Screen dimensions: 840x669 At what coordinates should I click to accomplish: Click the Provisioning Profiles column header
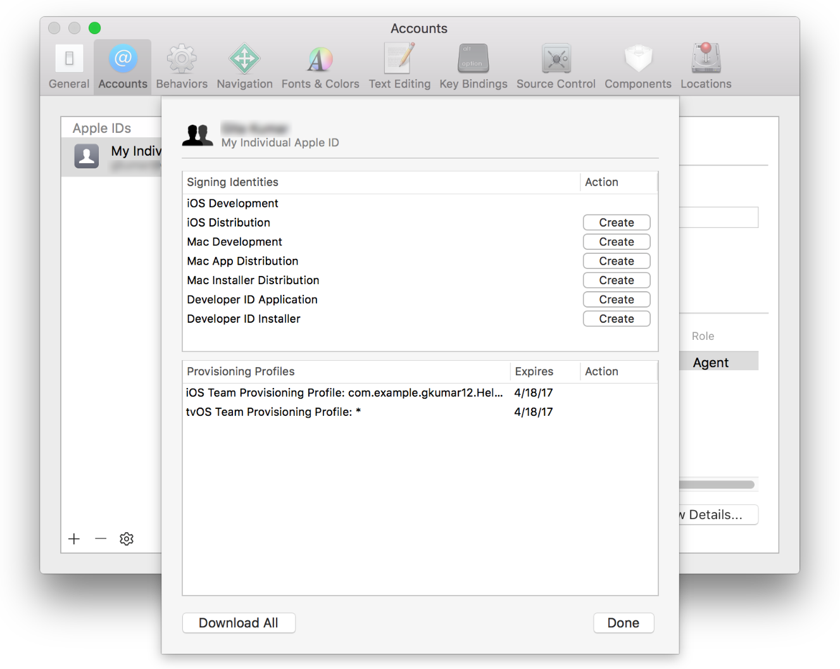coord(346,372)
